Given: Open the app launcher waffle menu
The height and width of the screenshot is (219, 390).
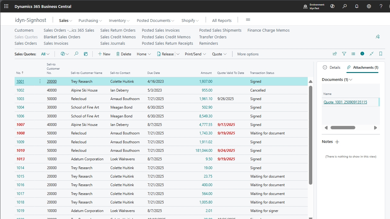Looking at the screenshot, I should click(6, 6).
